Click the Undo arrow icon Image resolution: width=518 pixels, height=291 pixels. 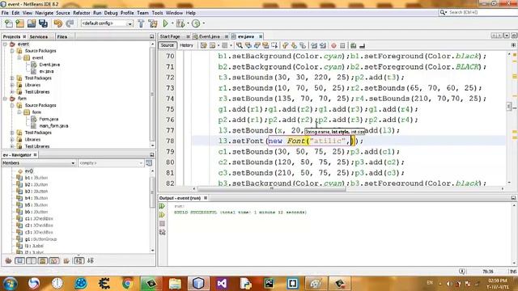tap(57, 23)
